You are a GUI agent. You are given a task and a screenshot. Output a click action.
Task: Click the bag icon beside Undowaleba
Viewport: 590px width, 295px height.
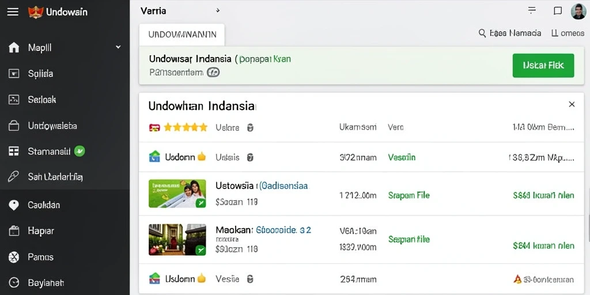14,126
